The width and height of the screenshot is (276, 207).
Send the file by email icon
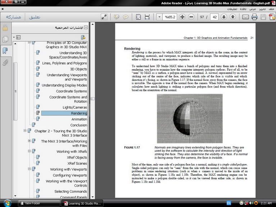tap(245, 17)
